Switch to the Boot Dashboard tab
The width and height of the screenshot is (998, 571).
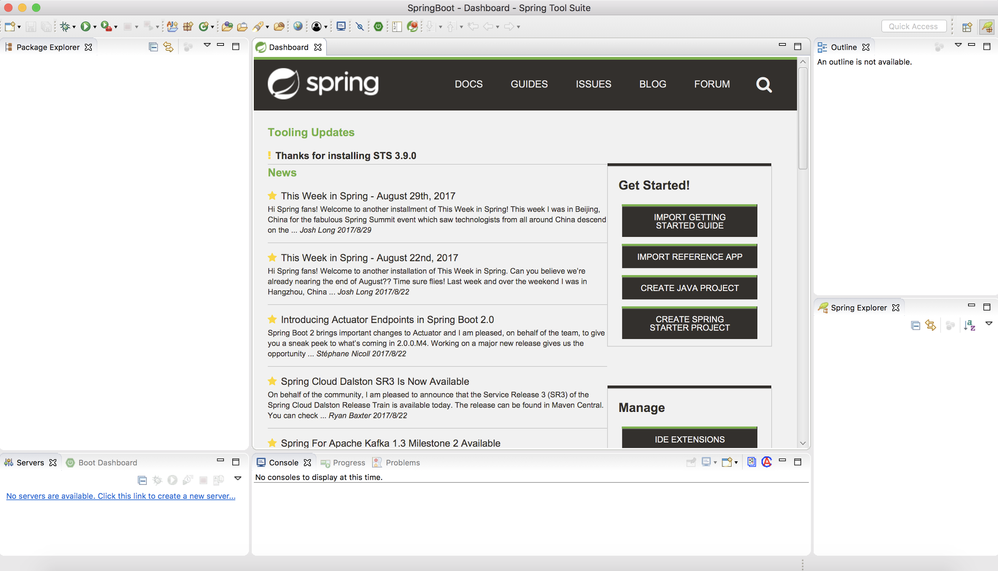pos(102,463)
